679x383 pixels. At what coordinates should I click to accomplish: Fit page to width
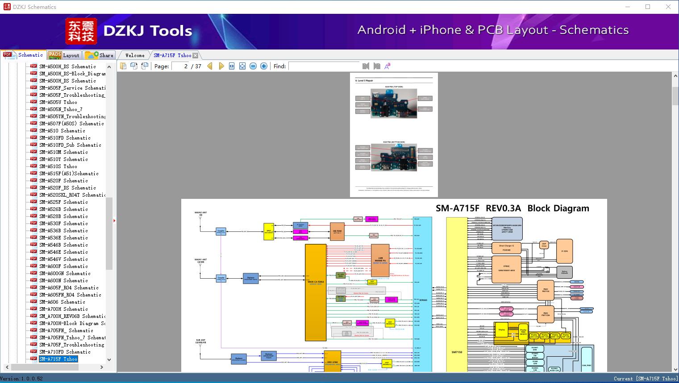pyautogui.click(x=232, y=66)
